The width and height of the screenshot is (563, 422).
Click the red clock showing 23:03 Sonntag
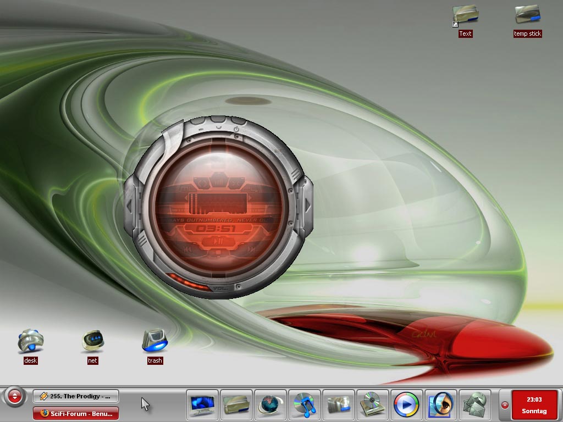tap(534, 405)
